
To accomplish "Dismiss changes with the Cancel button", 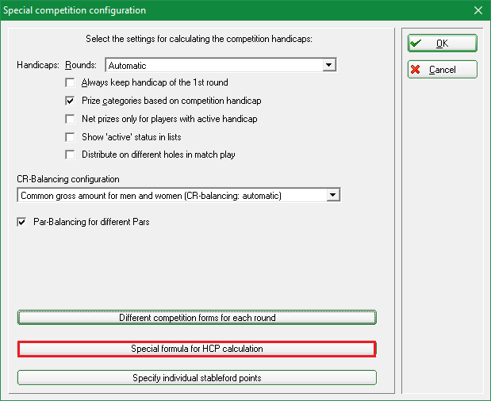I will (443, 70).
